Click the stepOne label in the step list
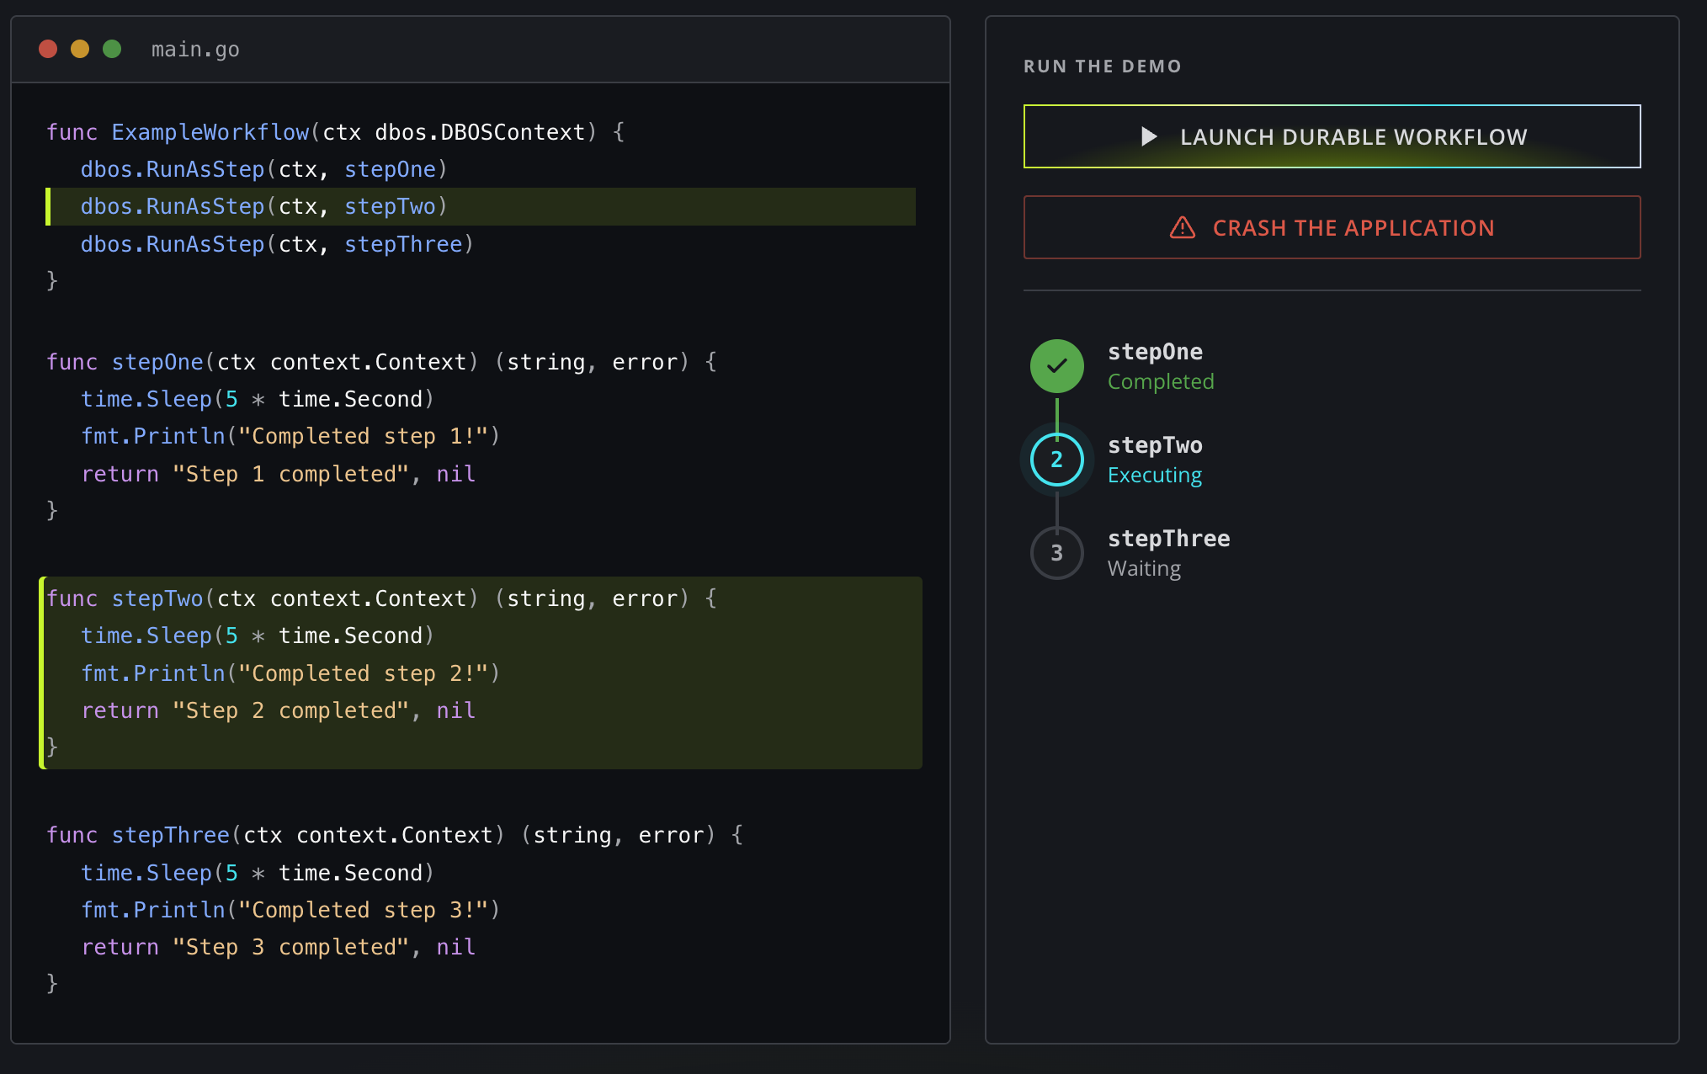 (x=1155, y=352)
